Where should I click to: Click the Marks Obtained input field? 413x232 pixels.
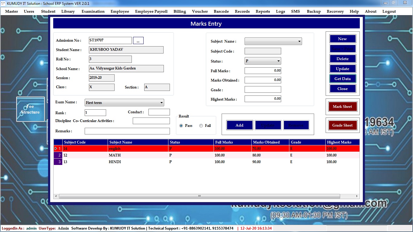pyautogui.click(x=262, y=80)
